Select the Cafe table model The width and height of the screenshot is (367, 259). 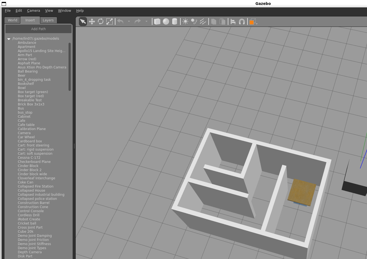click(x=26, y=125)
